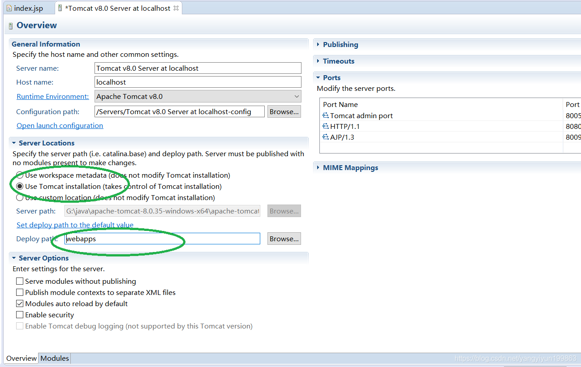Check Publish module contexts to separate XML files
This screenshot has width=581, height=367.
(20, 292)
